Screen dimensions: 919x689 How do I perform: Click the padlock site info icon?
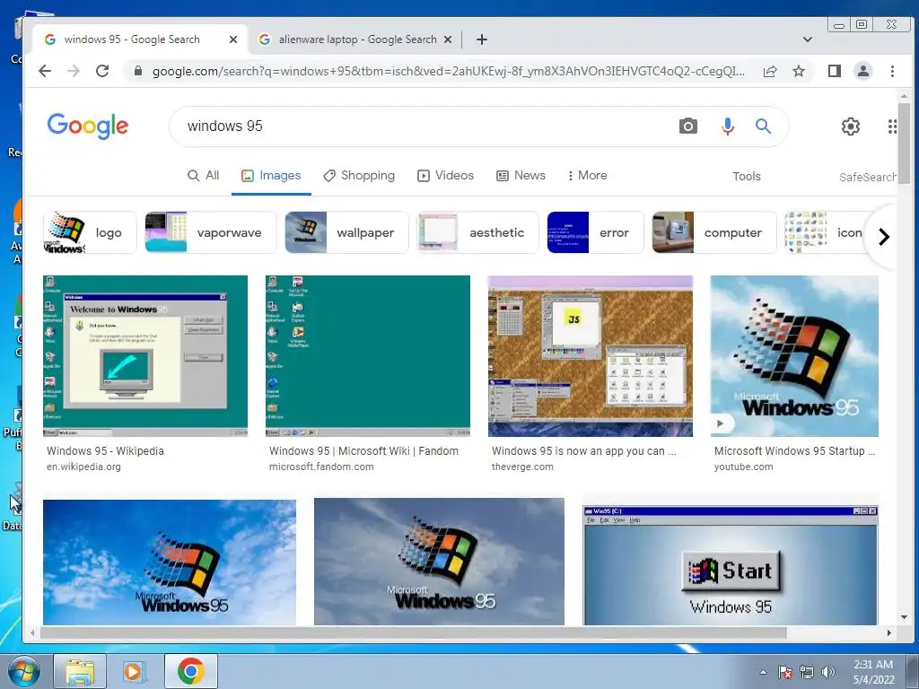(x=138, y=72)
